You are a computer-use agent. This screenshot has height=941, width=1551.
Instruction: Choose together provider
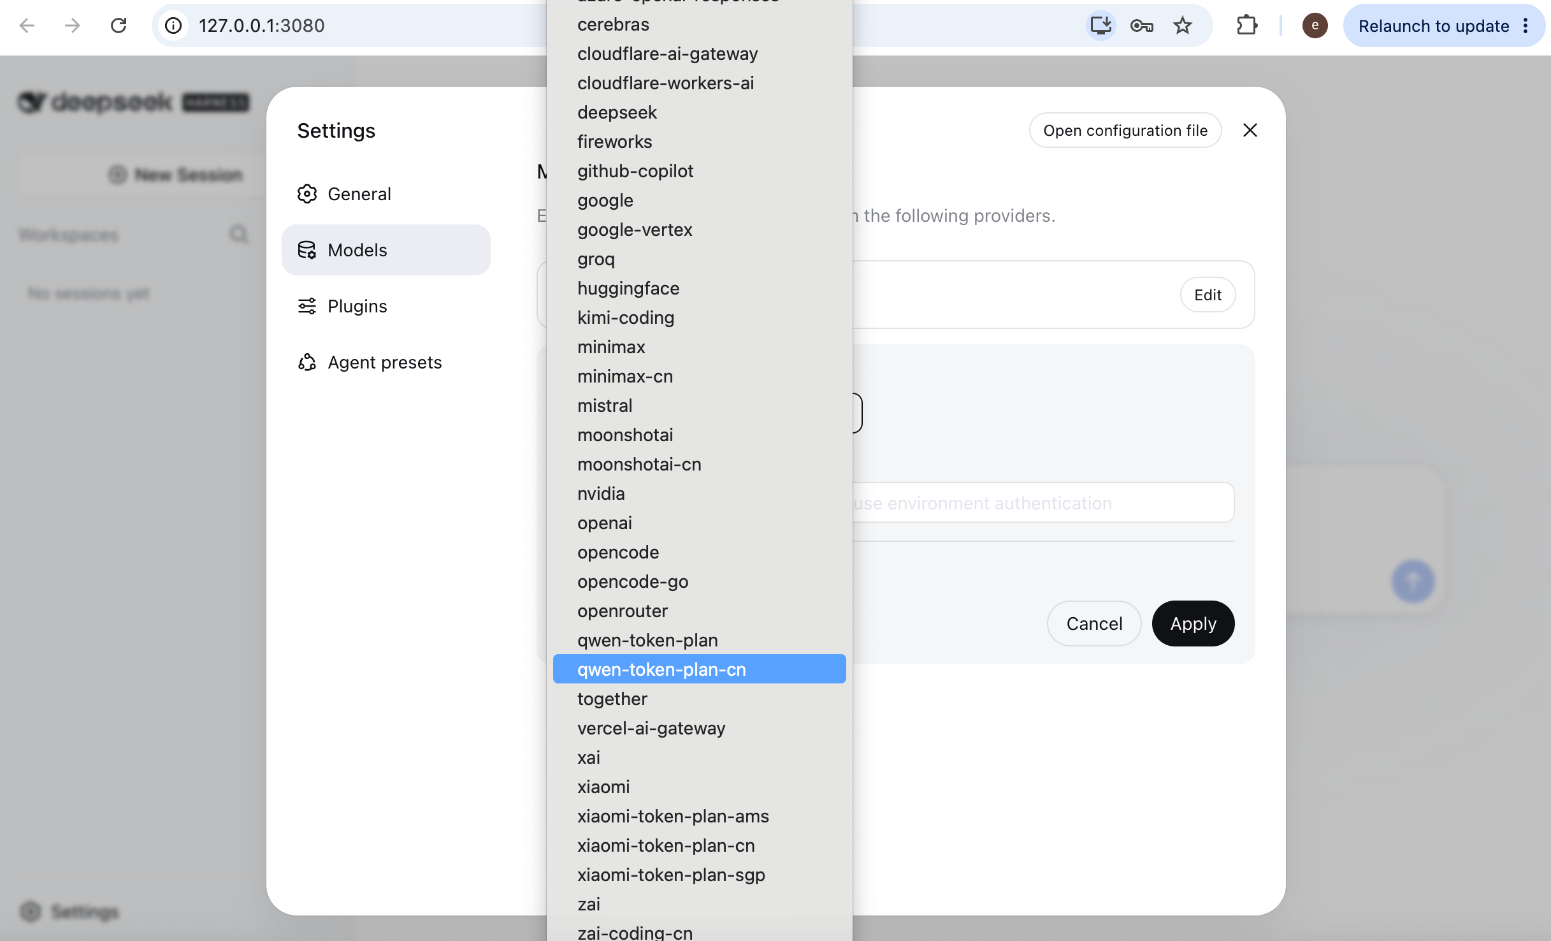click(x=700, y=699)
